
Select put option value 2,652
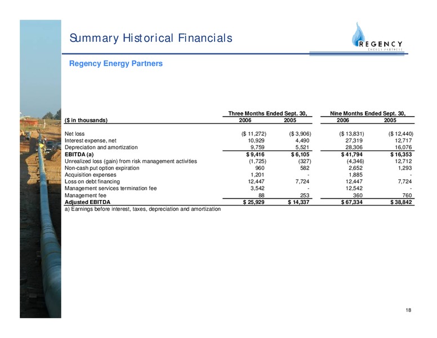(x=355, y=168)
